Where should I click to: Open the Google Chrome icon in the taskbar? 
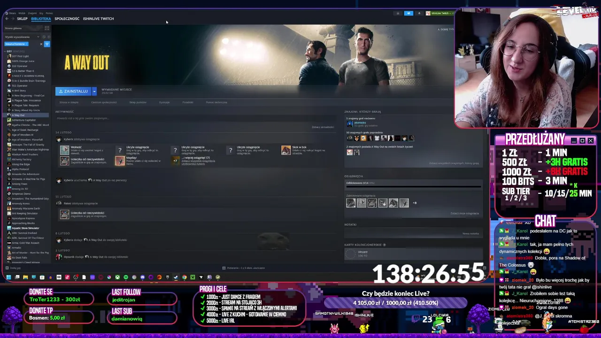(185, 277)
